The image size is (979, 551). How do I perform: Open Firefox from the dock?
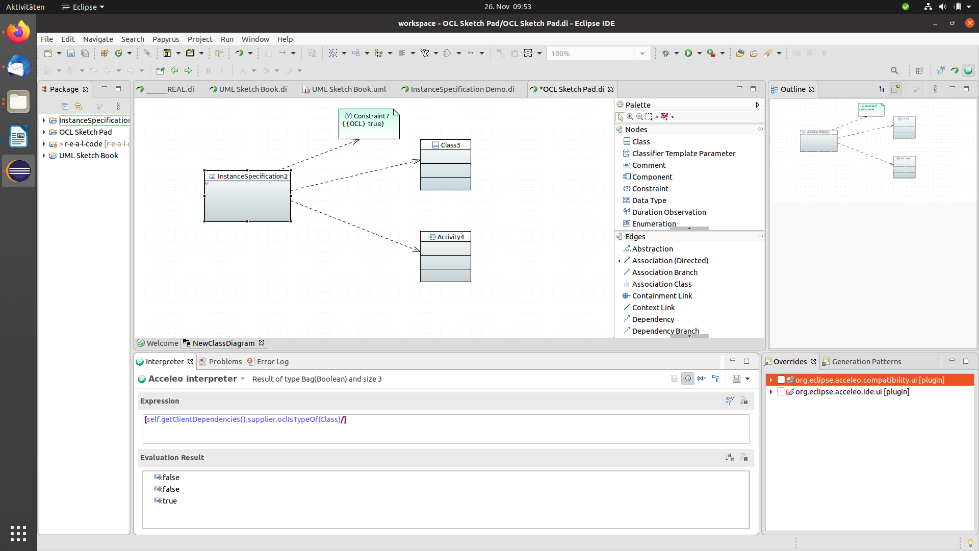[18, 33]
